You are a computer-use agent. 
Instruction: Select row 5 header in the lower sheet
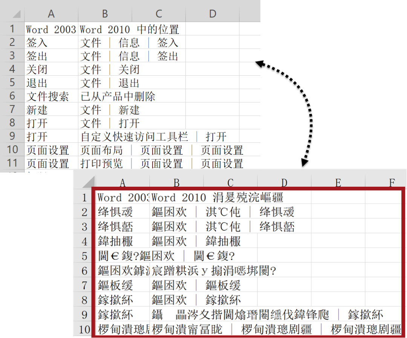pyautogui.click(x=84, y=256)
